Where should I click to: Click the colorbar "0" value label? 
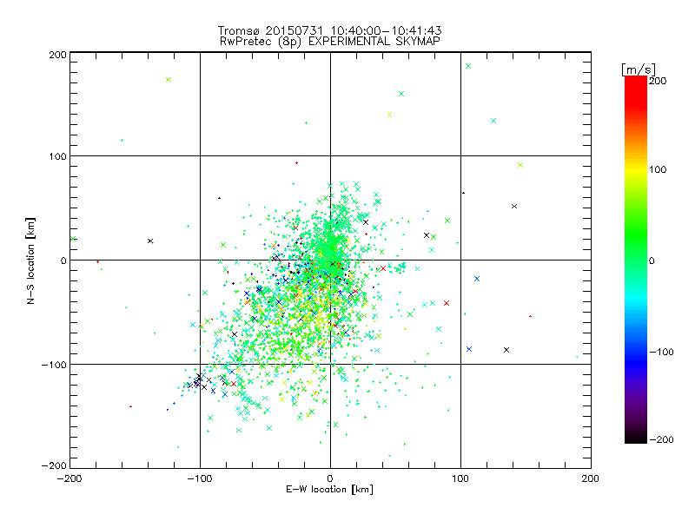pyautogui.click(x=652, y=261)
